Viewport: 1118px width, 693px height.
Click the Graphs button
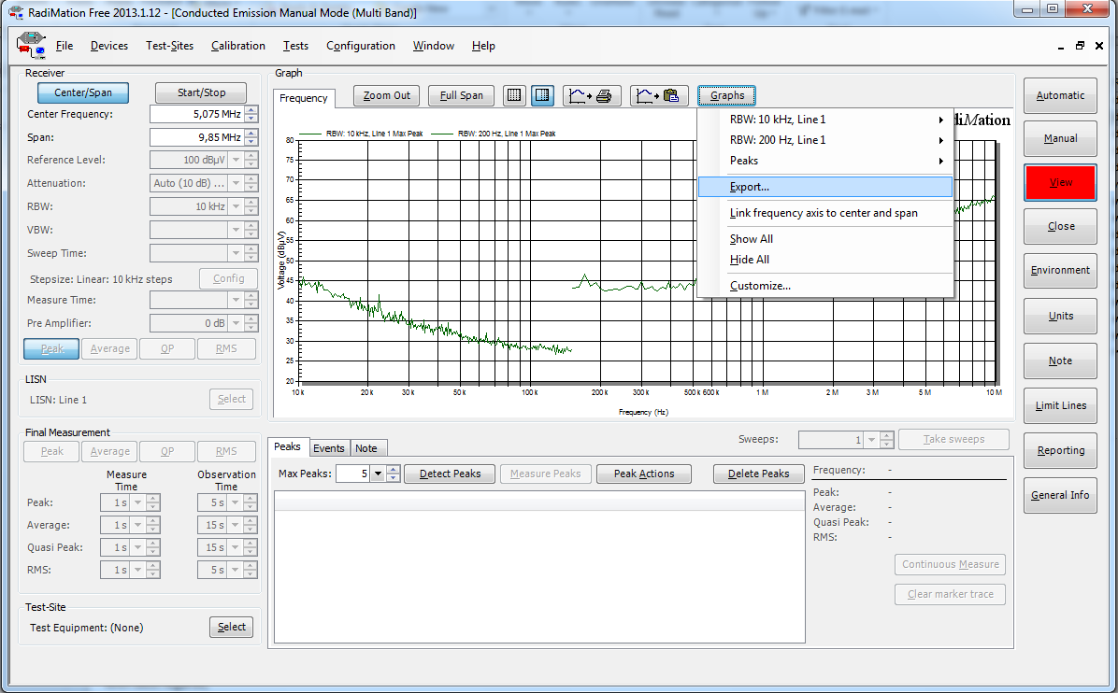727,95
